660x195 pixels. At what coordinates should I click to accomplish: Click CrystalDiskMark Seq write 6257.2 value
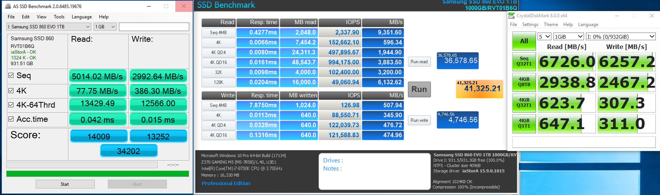pyautogui.click(x=626, y=61)
